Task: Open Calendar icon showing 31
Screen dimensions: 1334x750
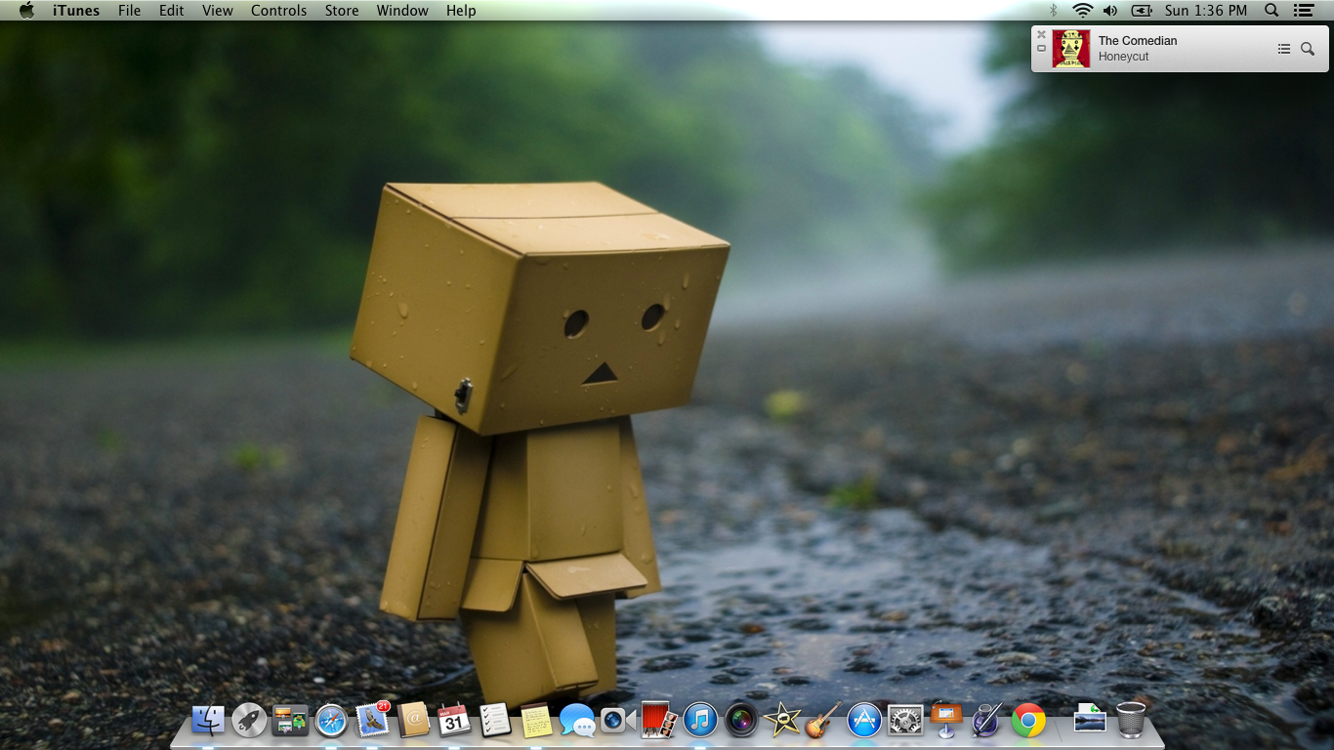Action: point(454,721)
